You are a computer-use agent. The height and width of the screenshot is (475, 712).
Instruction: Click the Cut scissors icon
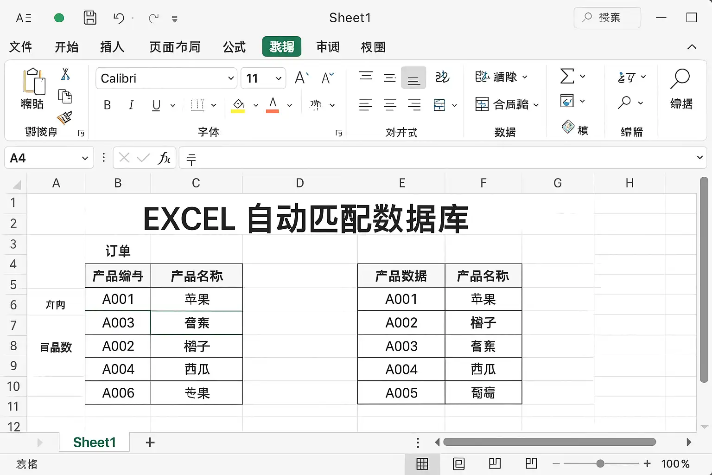(65, 74)
